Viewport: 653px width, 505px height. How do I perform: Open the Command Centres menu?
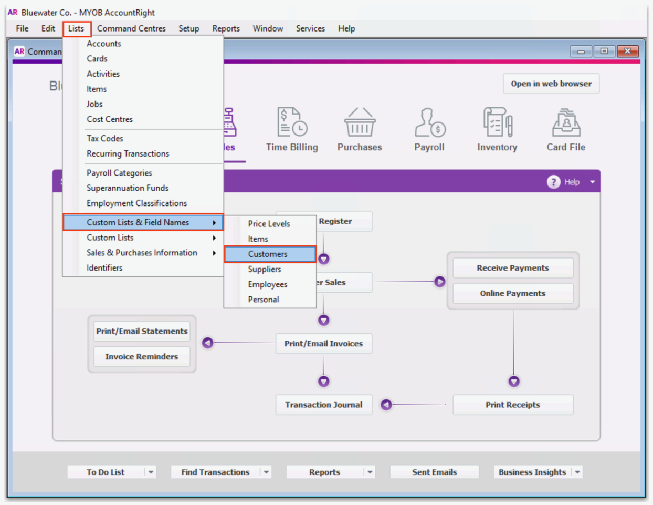(131, 28)
